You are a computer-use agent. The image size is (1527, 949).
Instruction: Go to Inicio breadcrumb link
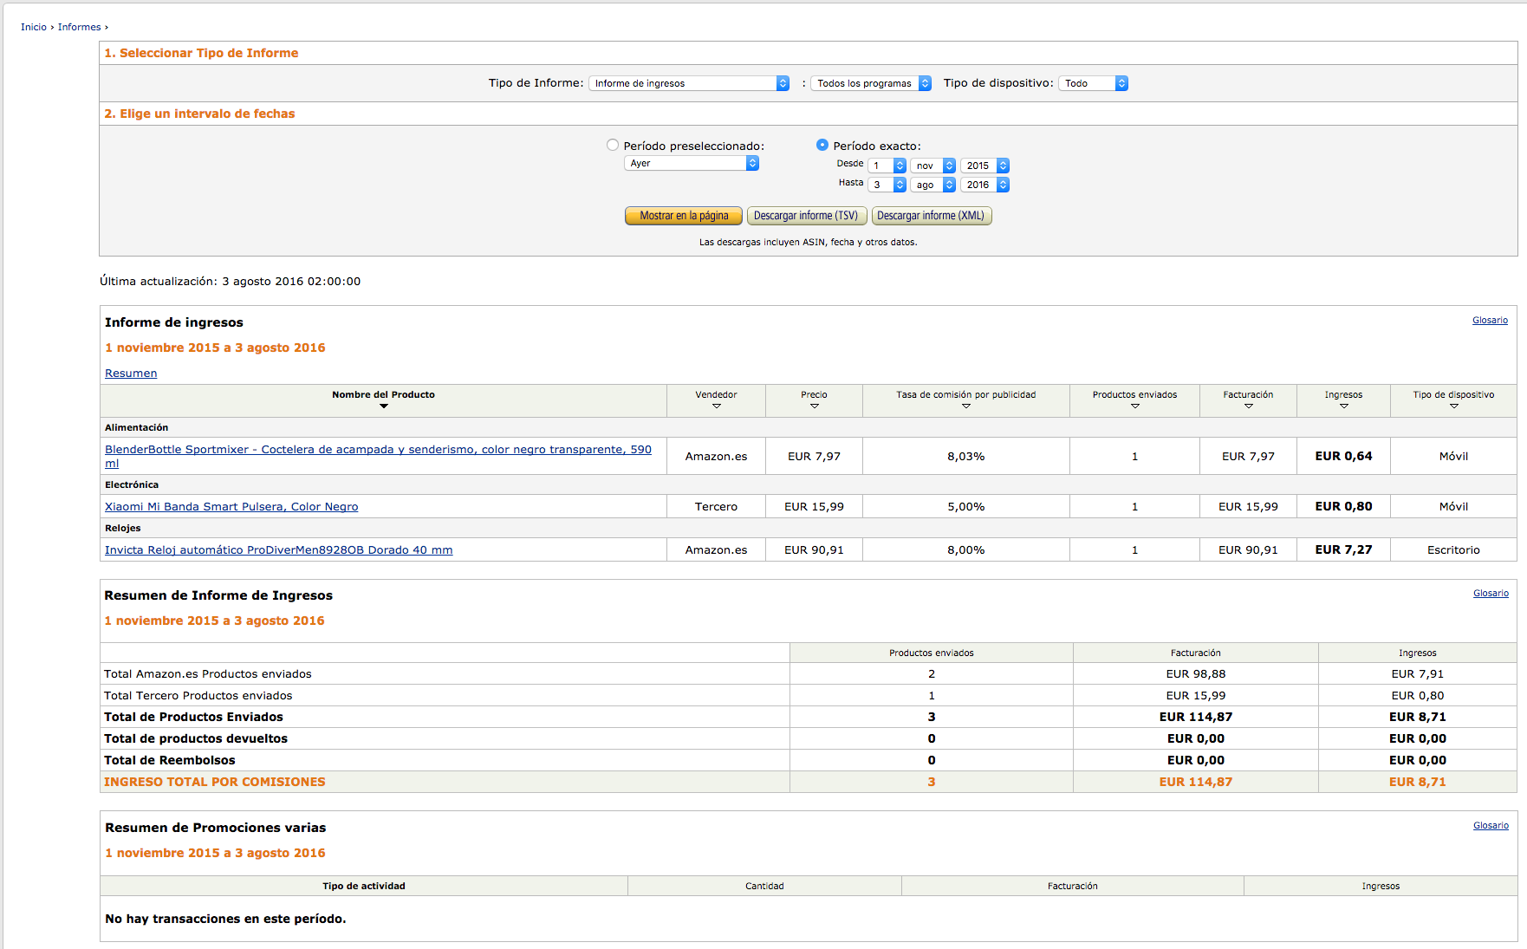(x=34, y=27)
